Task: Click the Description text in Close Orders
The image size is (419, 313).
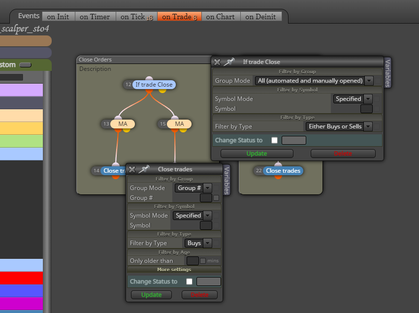Action: 95,69
